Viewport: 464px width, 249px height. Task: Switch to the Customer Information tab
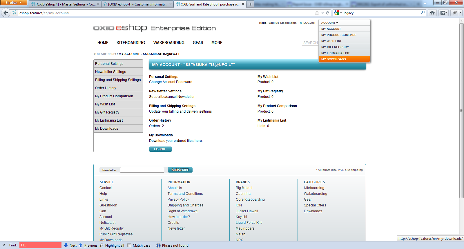pyautogui.click(x=137, y=4)
